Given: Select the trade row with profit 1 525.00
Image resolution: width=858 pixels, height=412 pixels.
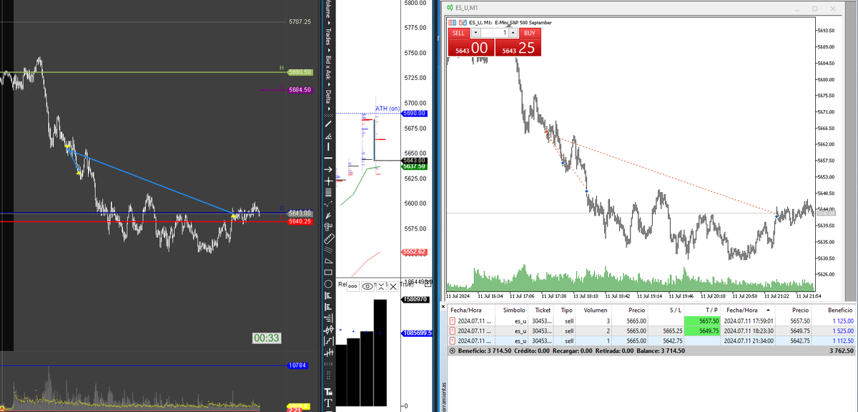Looking at the screenshot, I should [x=651, y=331].
